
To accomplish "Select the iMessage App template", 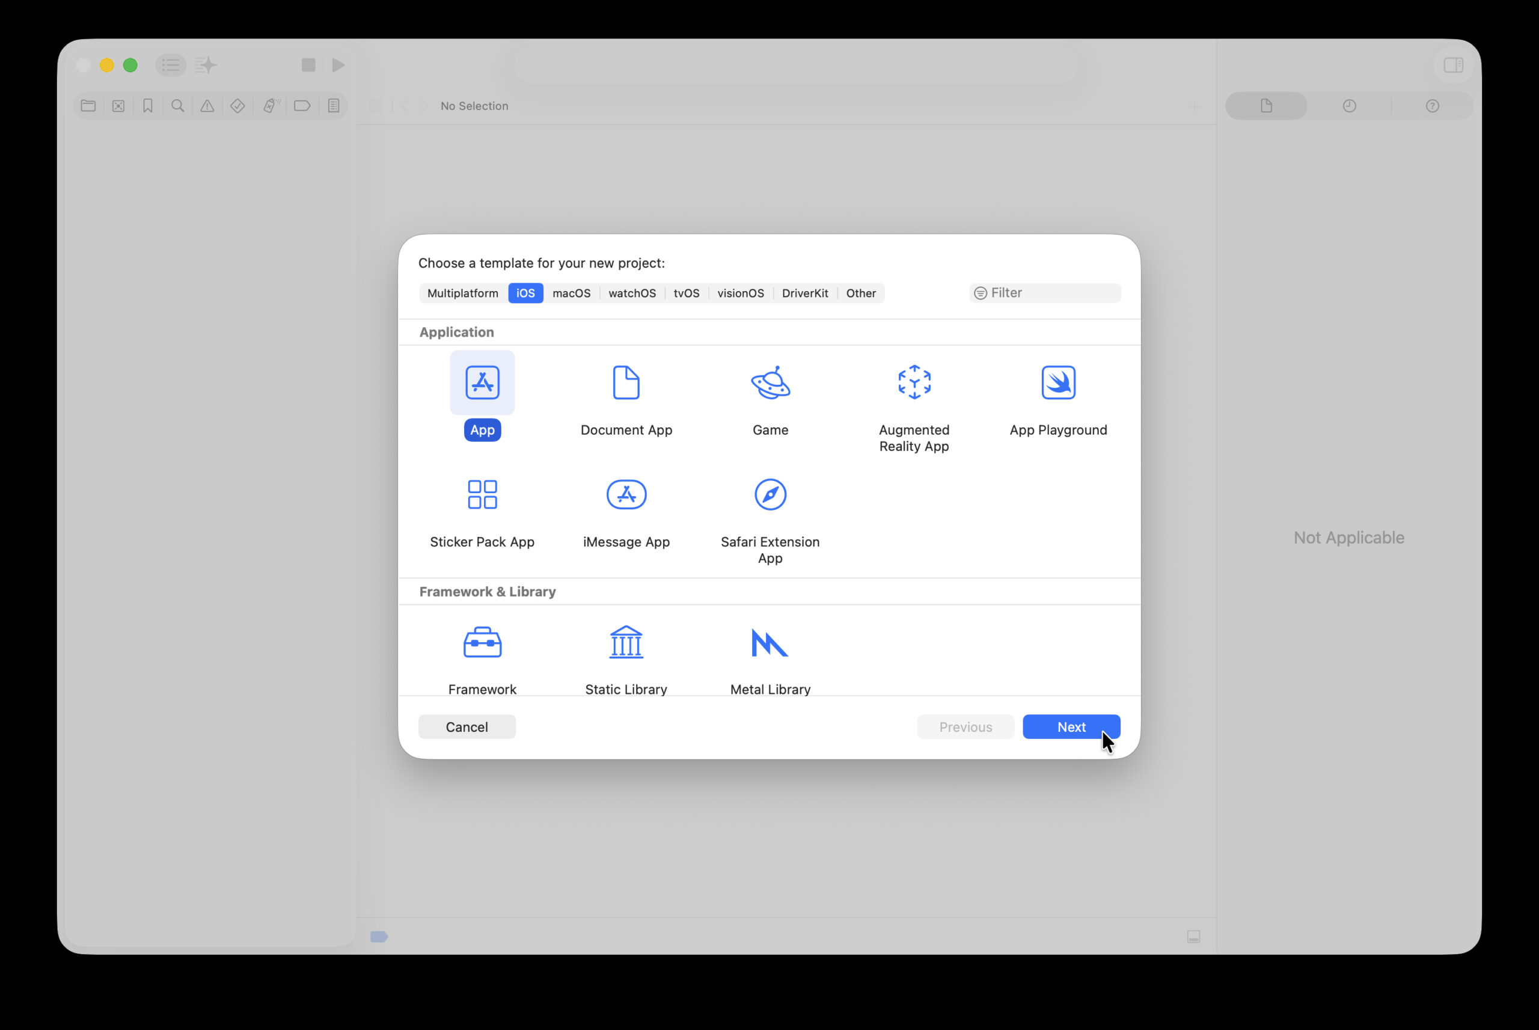I will tap(626, 494).
